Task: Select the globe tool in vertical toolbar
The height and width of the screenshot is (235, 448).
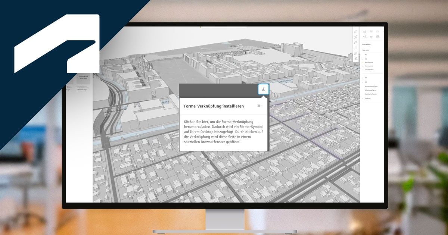Action: pos(356,53)
